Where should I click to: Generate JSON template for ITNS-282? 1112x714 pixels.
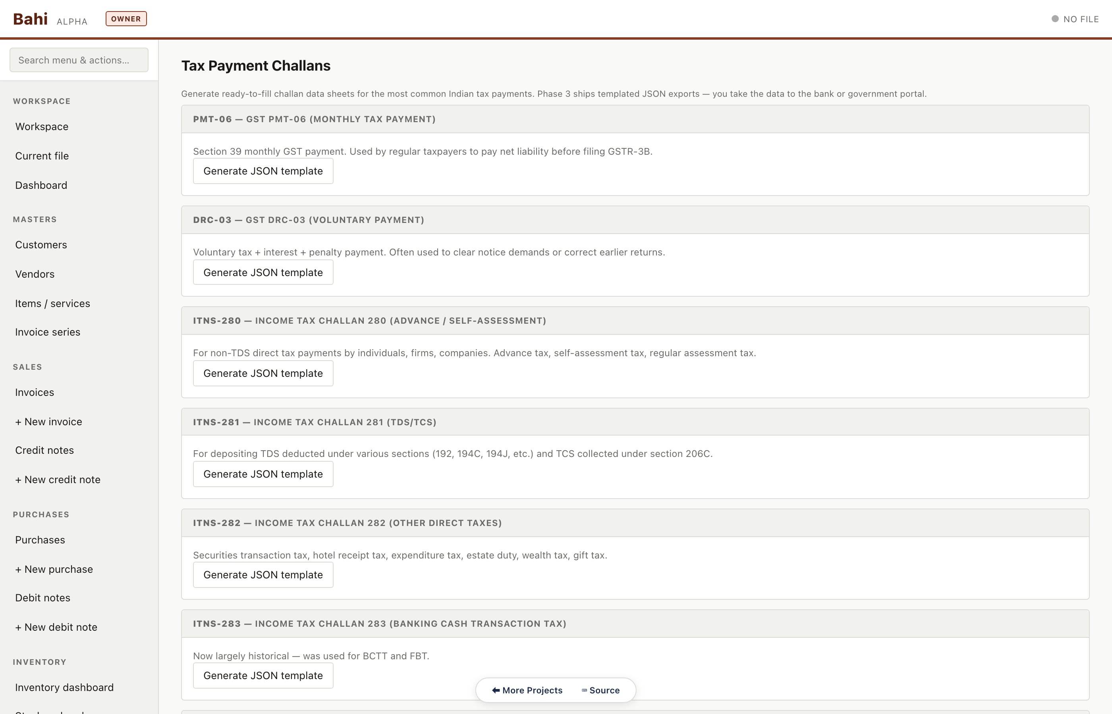tap(263, 574)
